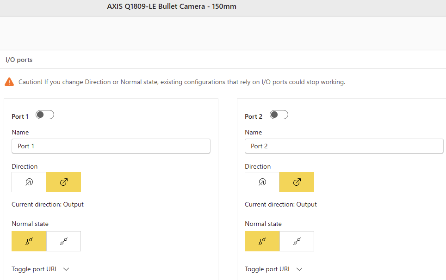
Task: Click the orange caution warning icon
Action: pos(9,82)
